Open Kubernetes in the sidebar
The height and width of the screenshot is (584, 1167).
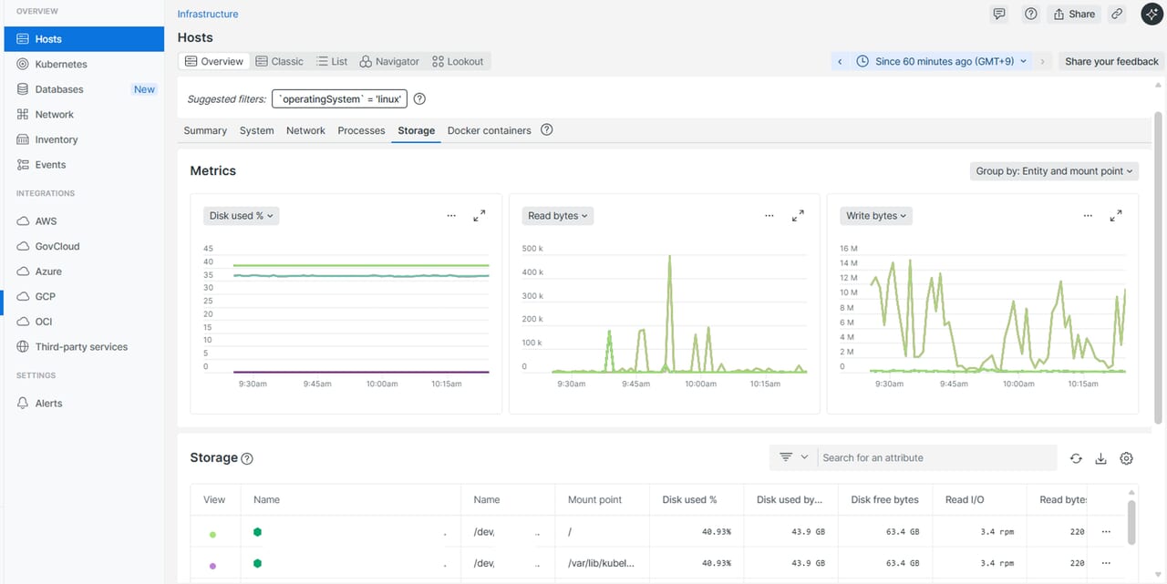(x=61, y=65)
